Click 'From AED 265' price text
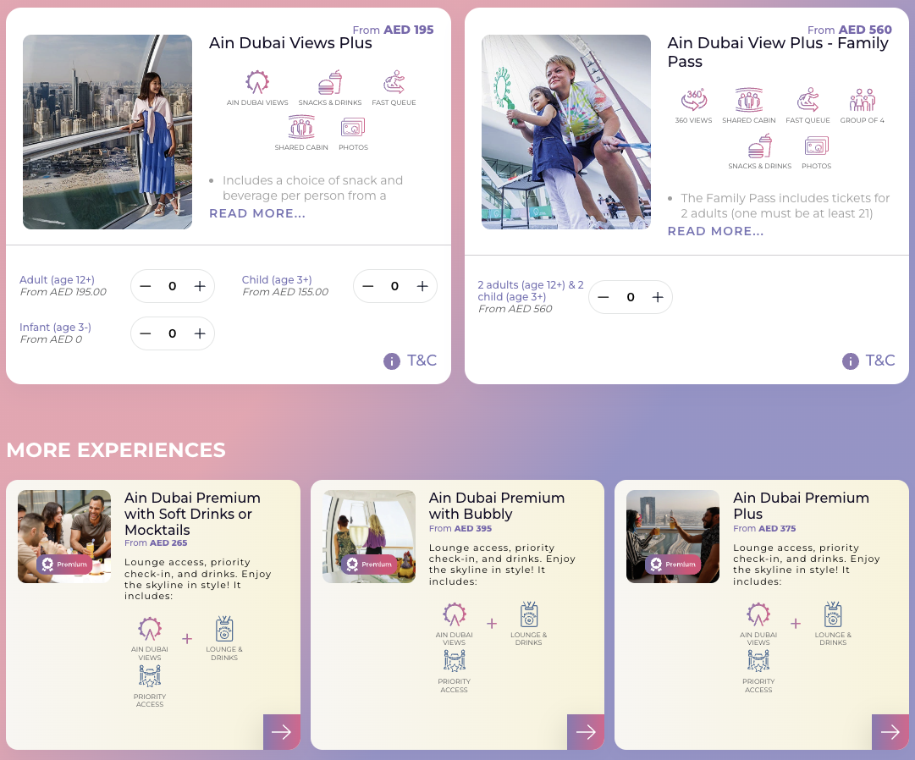 tap(156, 543)
